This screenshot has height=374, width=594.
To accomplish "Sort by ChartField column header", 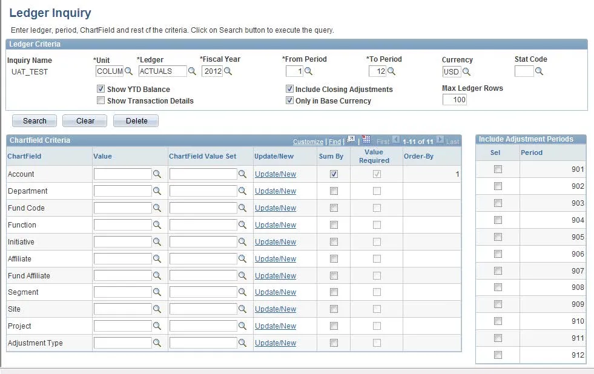I will (x=24, y=156).
